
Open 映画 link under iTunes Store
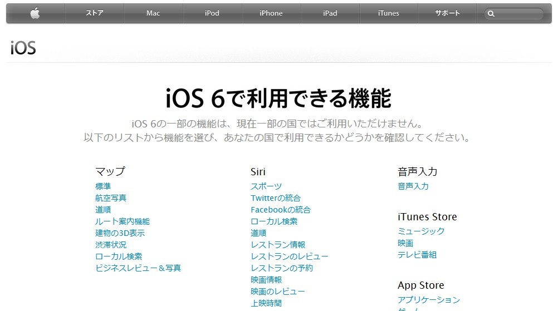coord(405,243)
